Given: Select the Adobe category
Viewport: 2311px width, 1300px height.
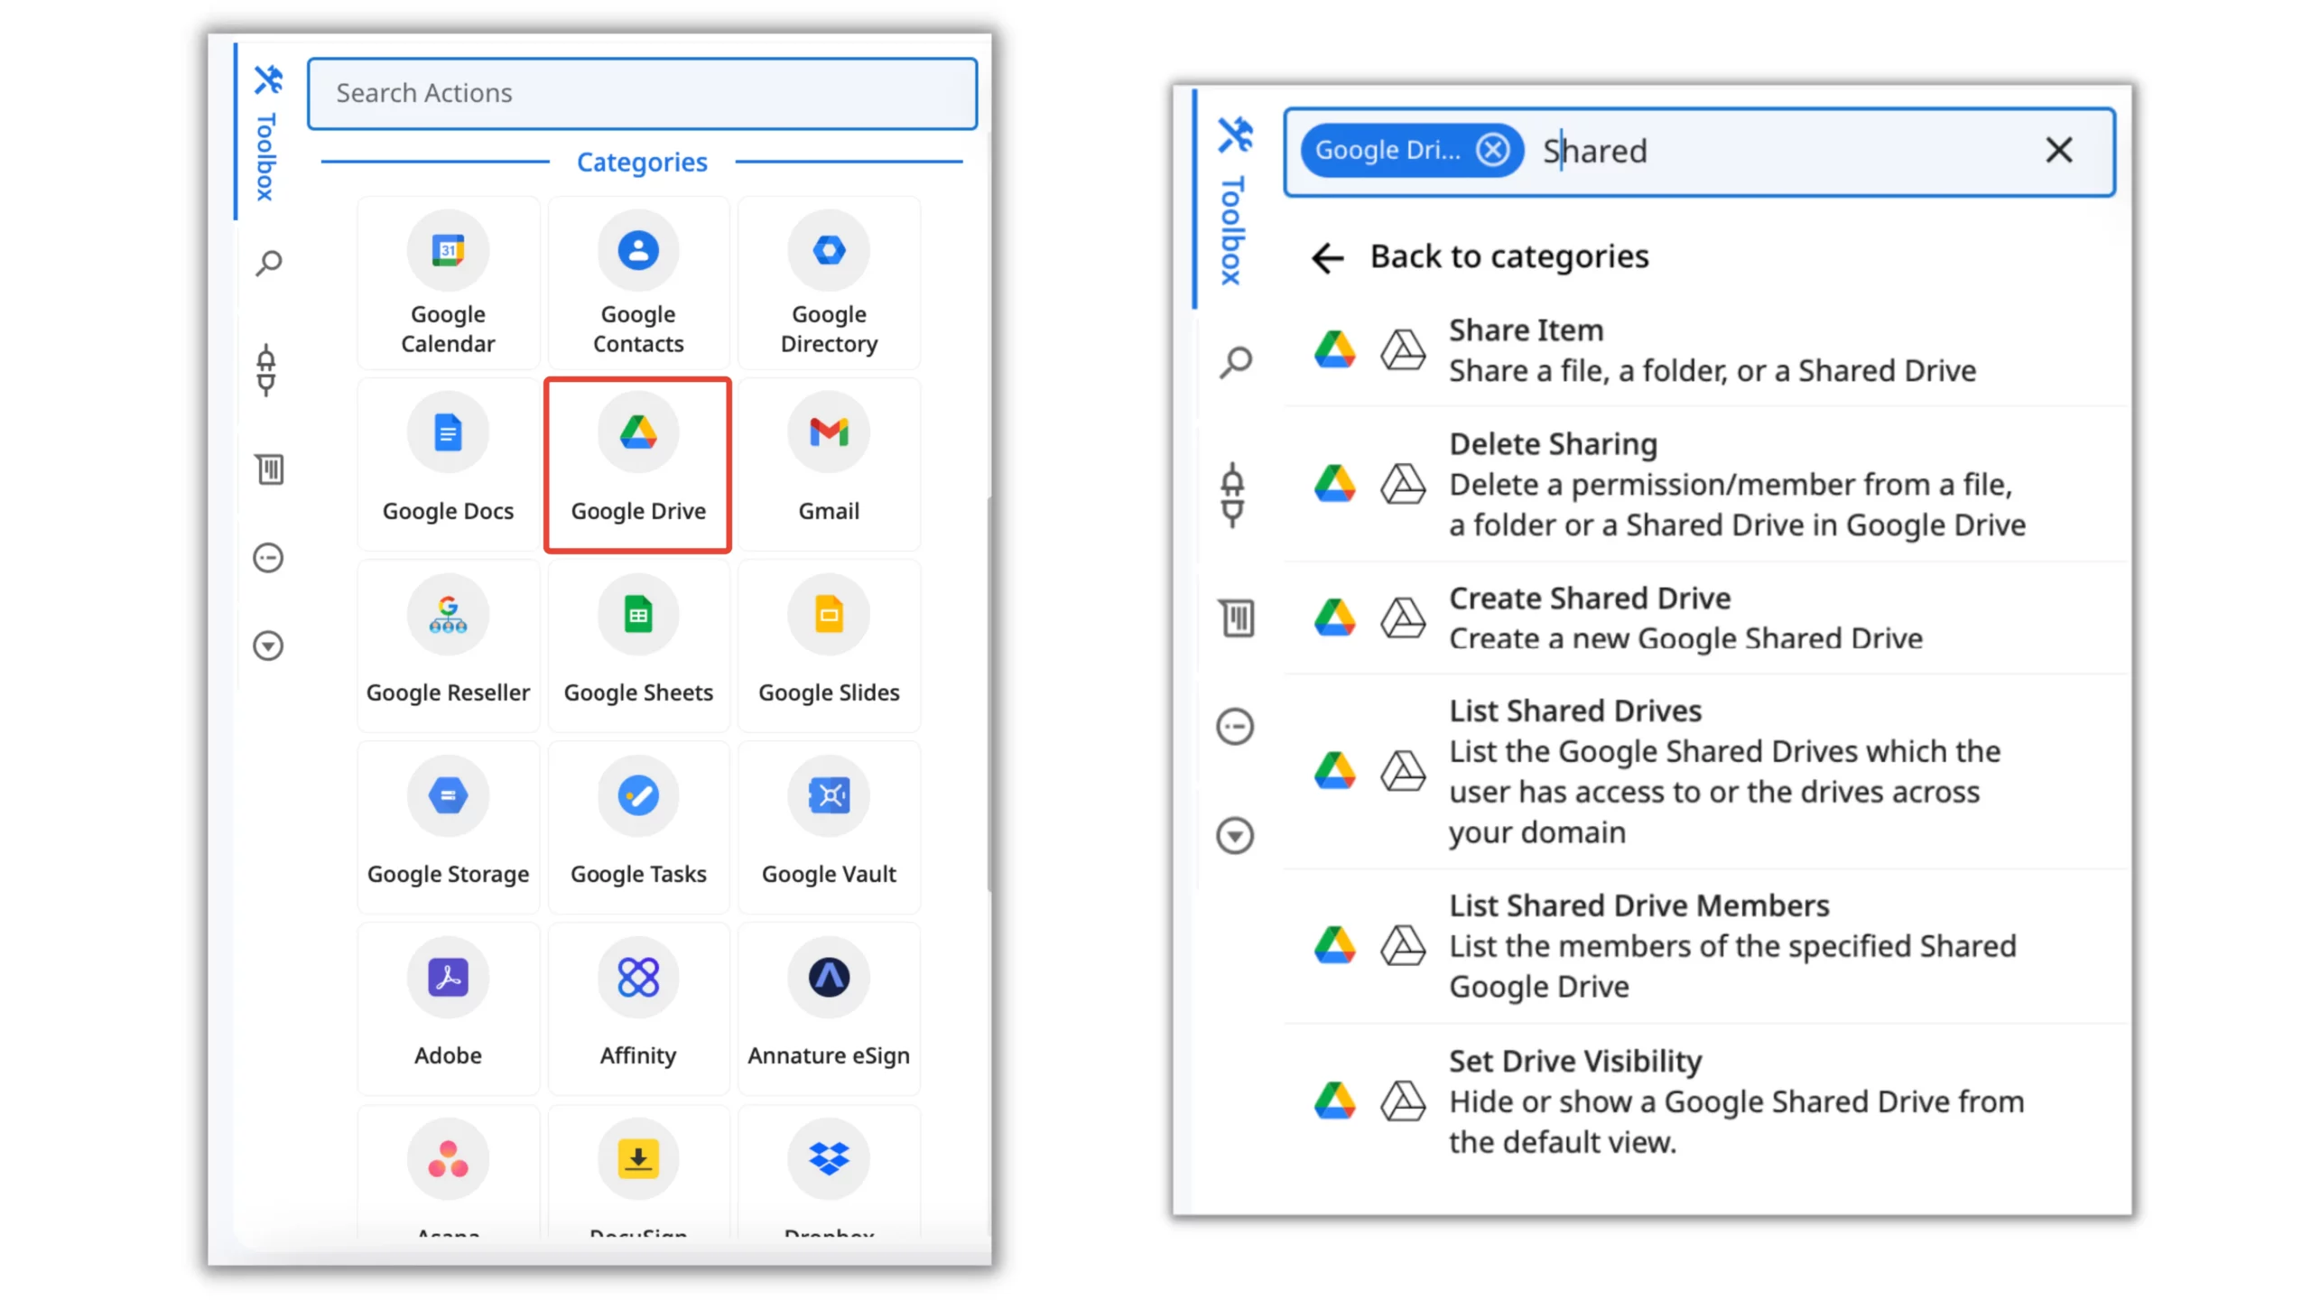Looking at the screenshot, I should [448, 1008].
